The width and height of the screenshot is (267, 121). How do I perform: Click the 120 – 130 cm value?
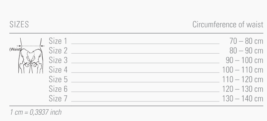coord(243,89)
